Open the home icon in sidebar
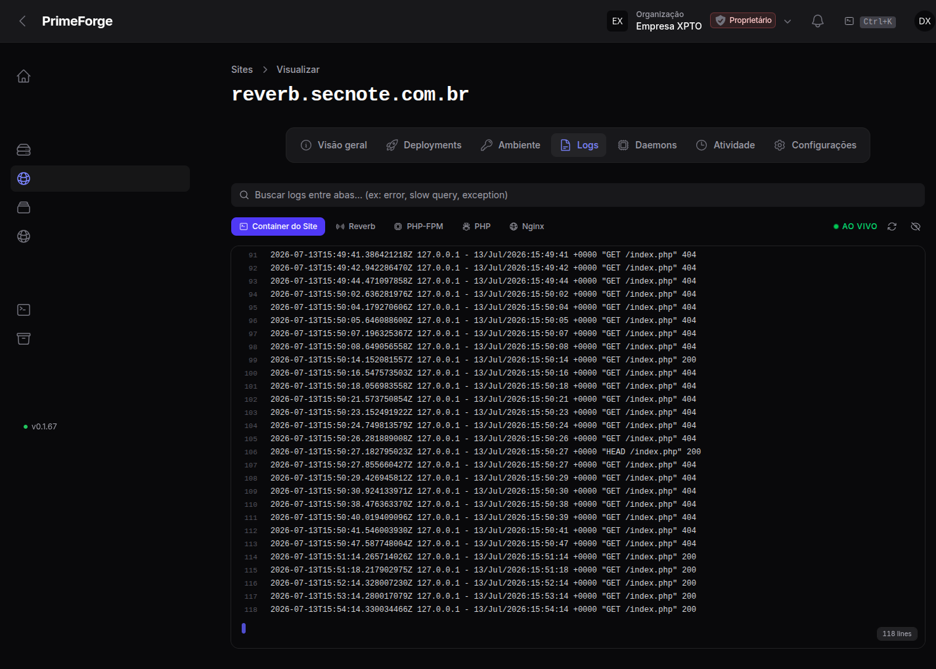Viewport: 936px width, 669px height. [x=24, y=76]
